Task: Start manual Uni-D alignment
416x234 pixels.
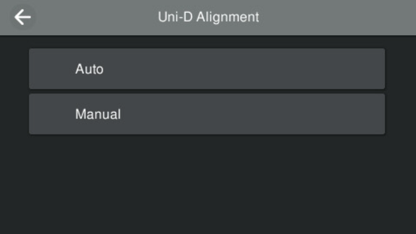Action: tap(207, 114)
